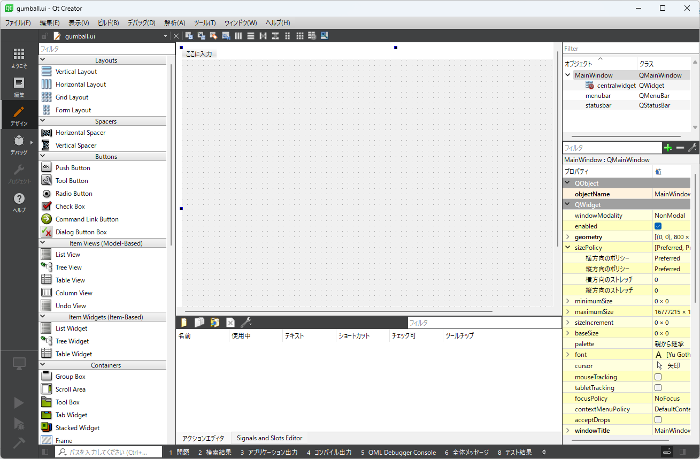
Task: Click the Adjust Size toolbar icon
Action: (x=325, y=36)
